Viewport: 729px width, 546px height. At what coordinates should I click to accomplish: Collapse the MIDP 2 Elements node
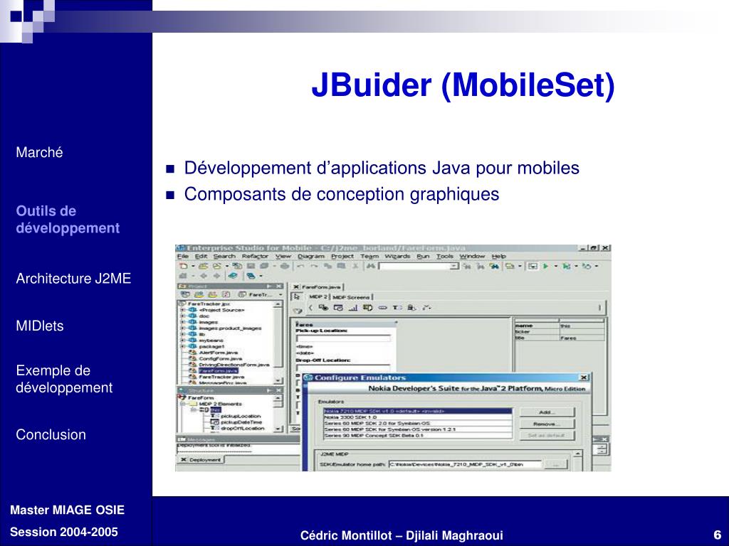point(182,404)
